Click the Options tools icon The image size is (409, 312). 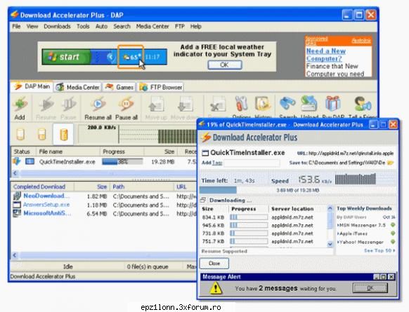(241, 104)
